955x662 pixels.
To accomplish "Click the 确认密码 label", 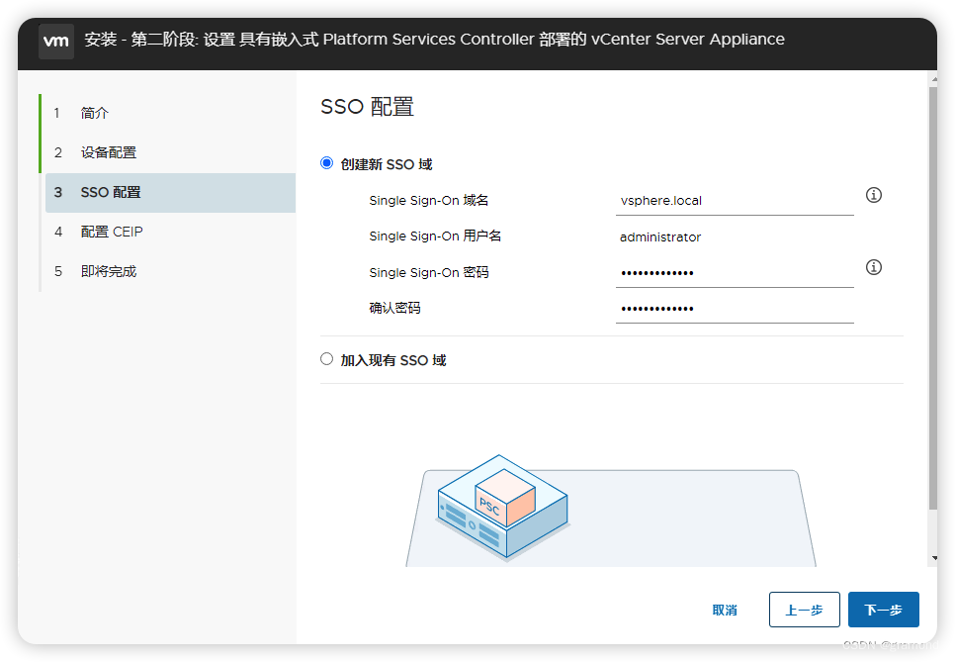I will (394, 308).
